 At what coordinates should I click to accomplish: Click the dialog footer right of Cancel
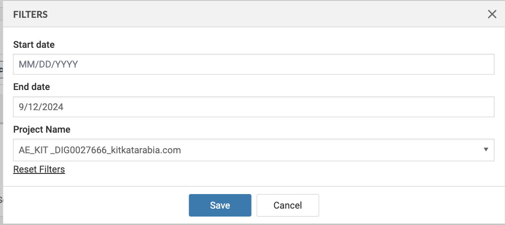coord(409,205)
